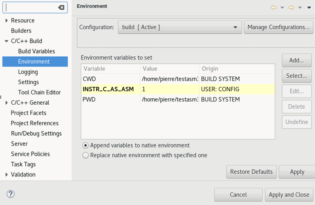Open the view menu triangle icon
This screenshot has height=205, width=315.
coord(309,8)
